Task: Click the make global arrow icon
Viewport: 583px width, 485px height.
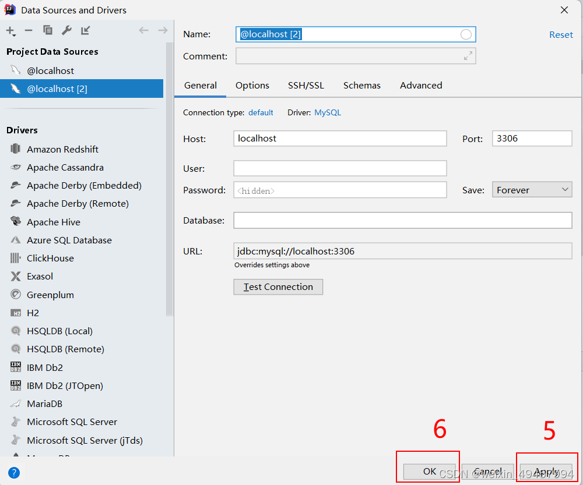Action: click(x=86, y=30)
